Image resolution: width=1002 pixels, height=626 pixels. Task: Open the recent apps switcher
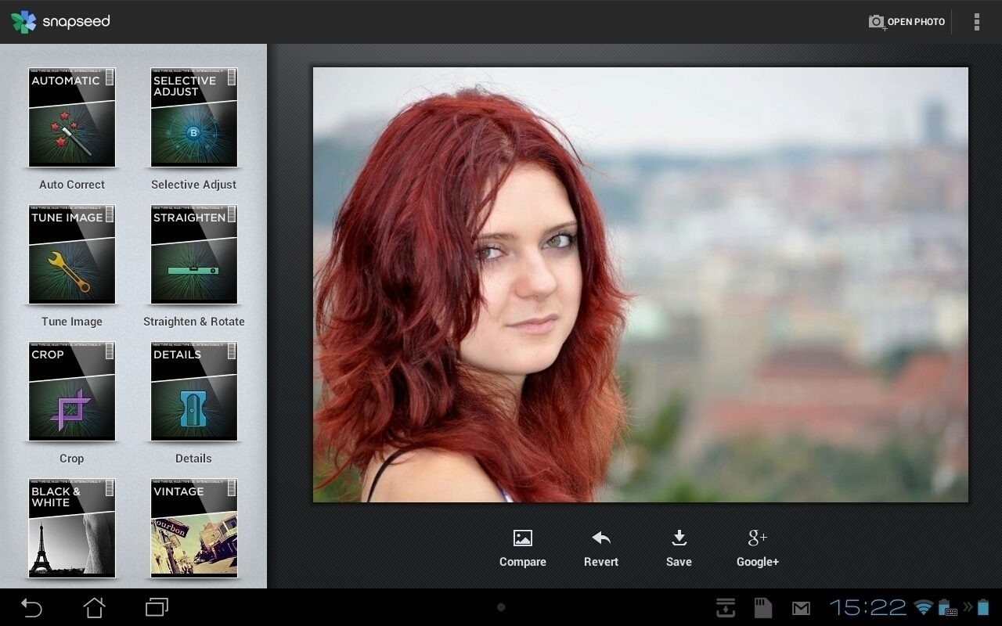coord(157,607)
